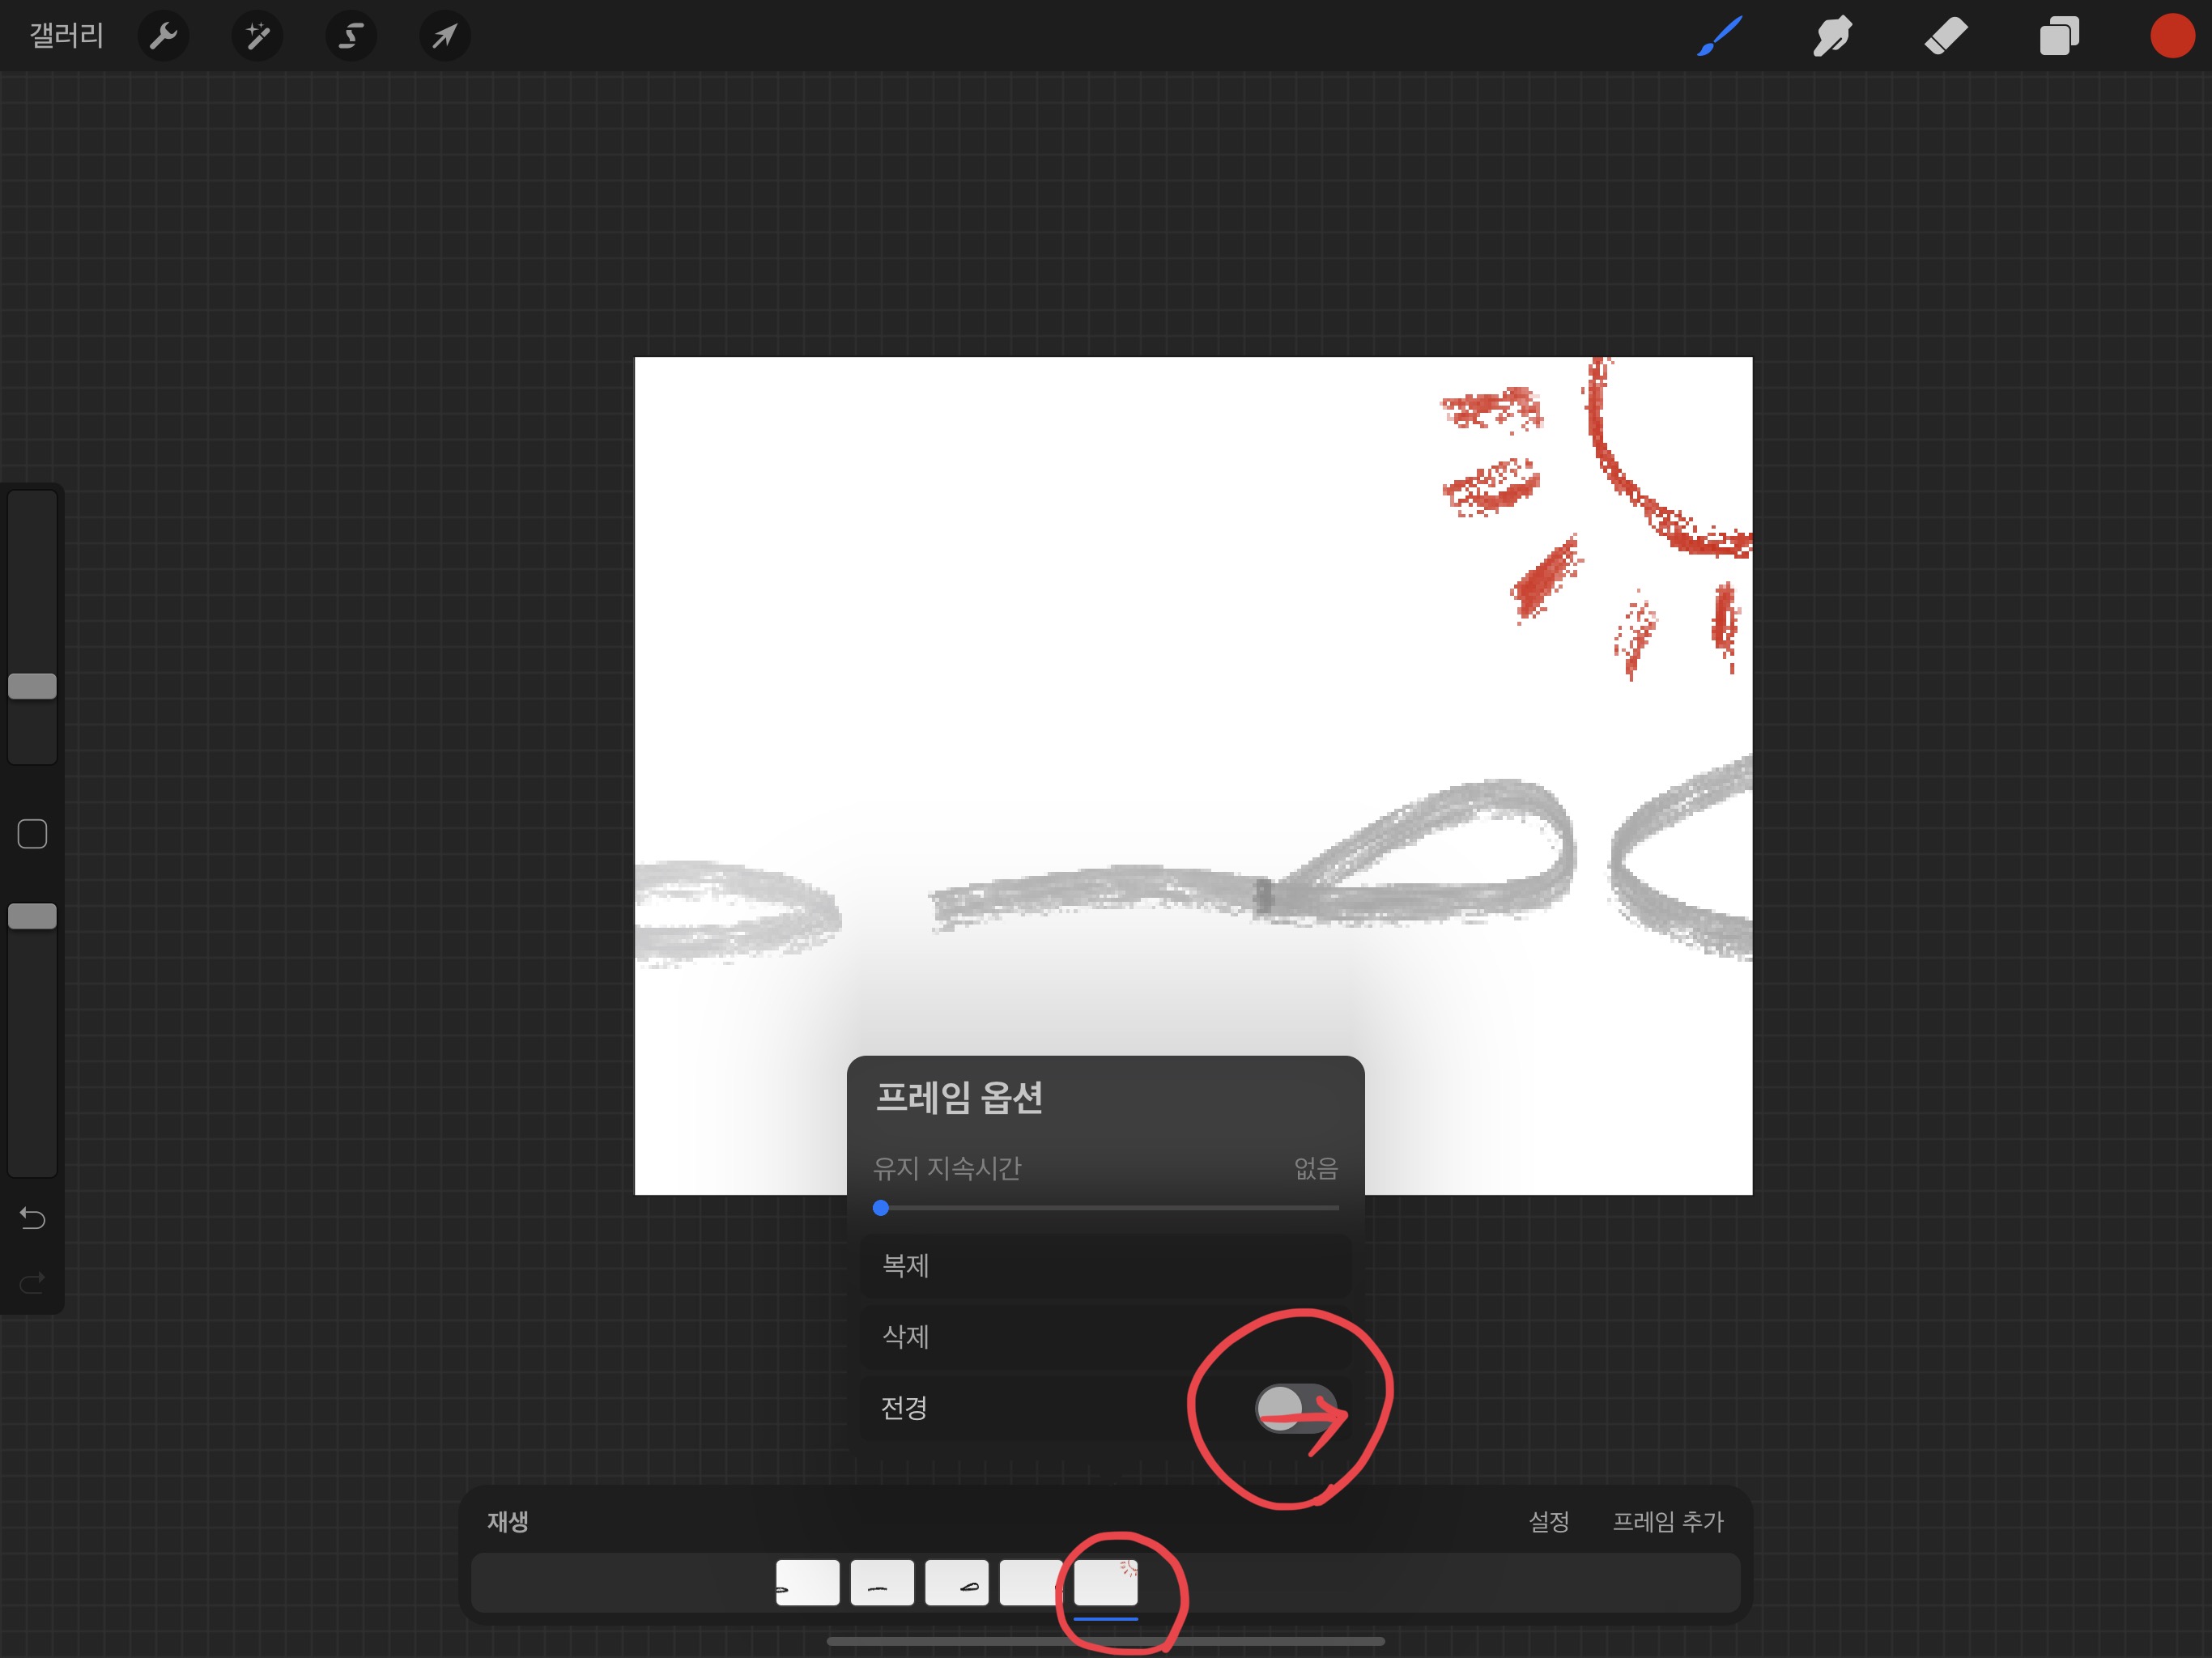Select the Eraser tool
Screen dimensions: 2212x1658
click(1946, 37)
